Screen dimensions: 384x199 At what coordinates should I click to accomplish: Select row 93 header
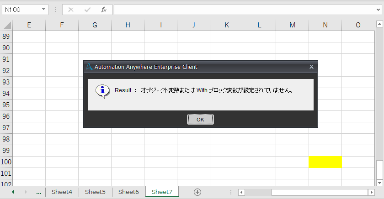coord(6,82)
